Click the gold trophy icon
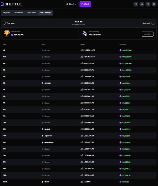The width and height of the screenshot is (158, 186). [x=7, y=33]
